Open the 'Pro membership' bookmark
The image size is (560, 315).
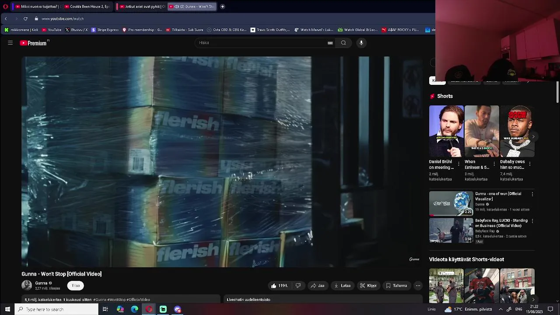(x=142, y=30)
